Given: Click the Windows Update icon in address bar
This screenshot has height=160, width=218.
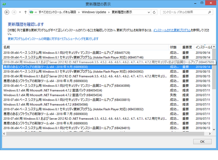Looking at the screenshot, I should [x=31, y=12].
